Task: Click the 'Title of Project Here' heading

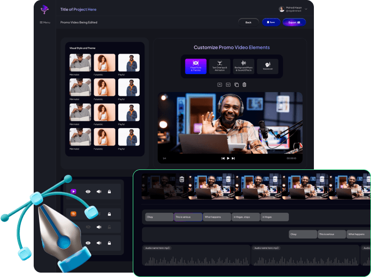Action: point(78,9)
